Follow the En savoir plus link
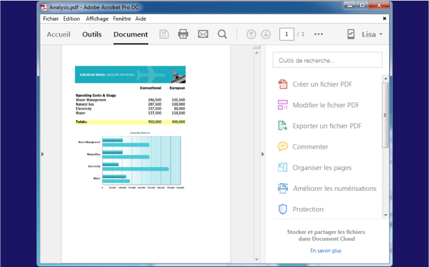This screenshot has height=267, width=429. click(x=326, y=250)
